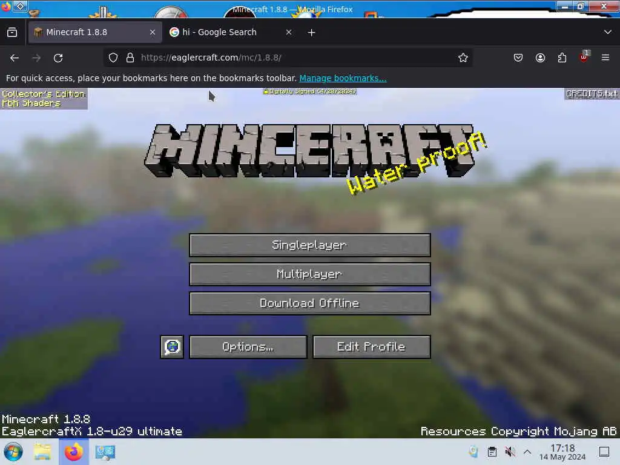Viewport: 620px width, 465px height.
Task: Open the taskbar clock showing 17:18
Action: 562,452
